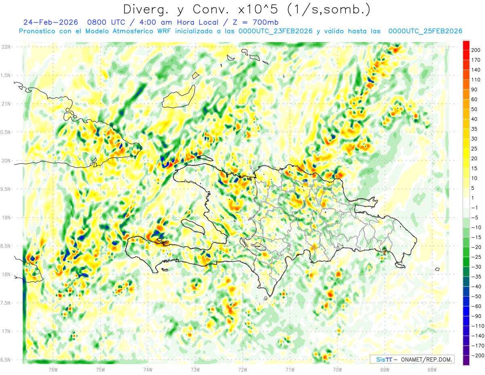Click the '0.5N' latitude label
485x375 pixels.
coord(6,132)
